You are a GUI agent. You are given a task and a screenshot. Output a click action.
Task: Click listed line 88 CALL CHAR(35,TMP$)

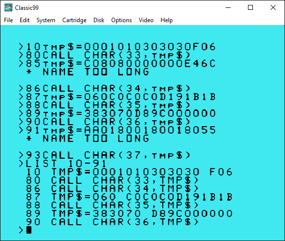[112, 206]
